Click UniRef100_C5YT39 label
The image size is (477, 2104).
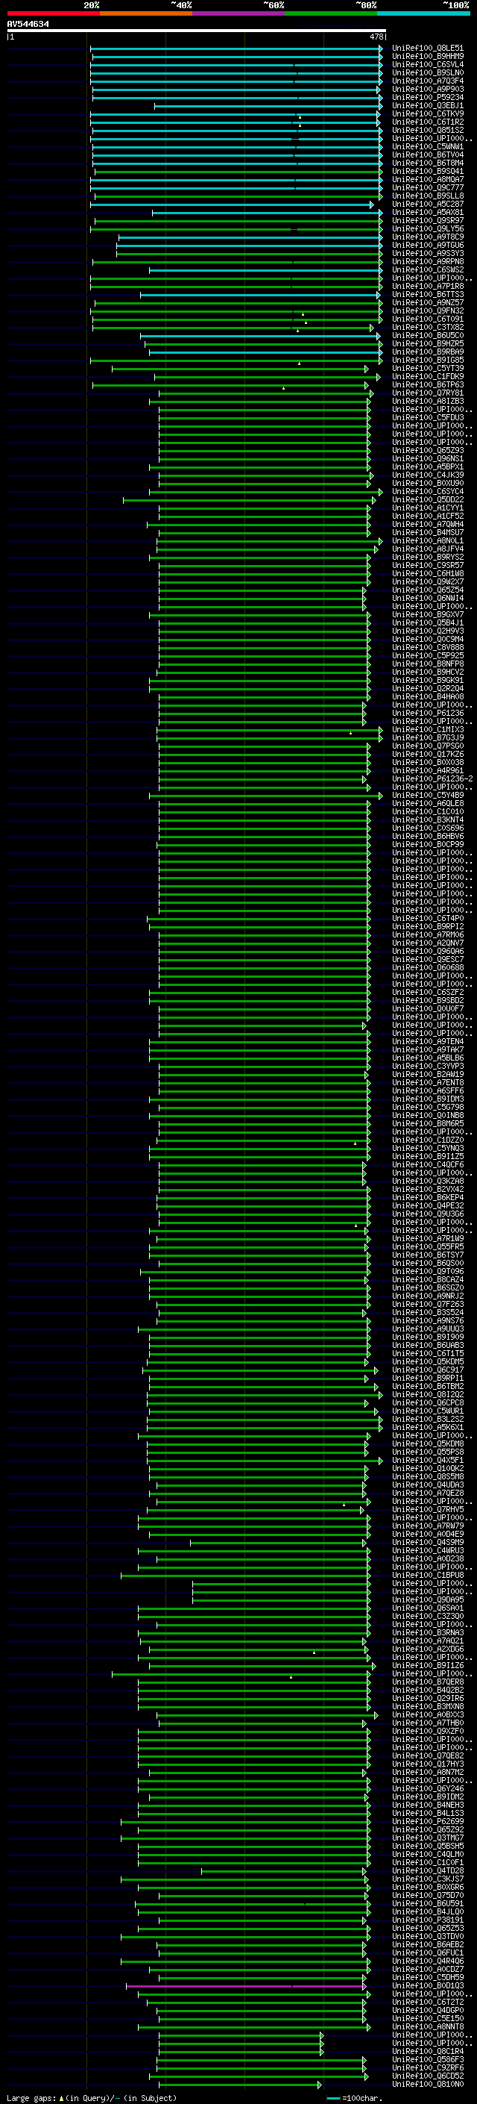pos(427,369)
